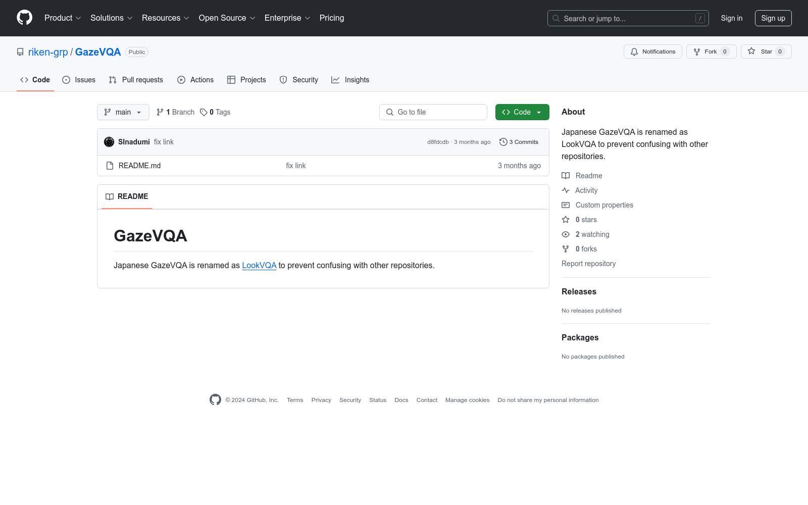Expand the Enterprise menu
Image resolution: width=808 pixels, height=505 pixels.
[x=287, y=18]
